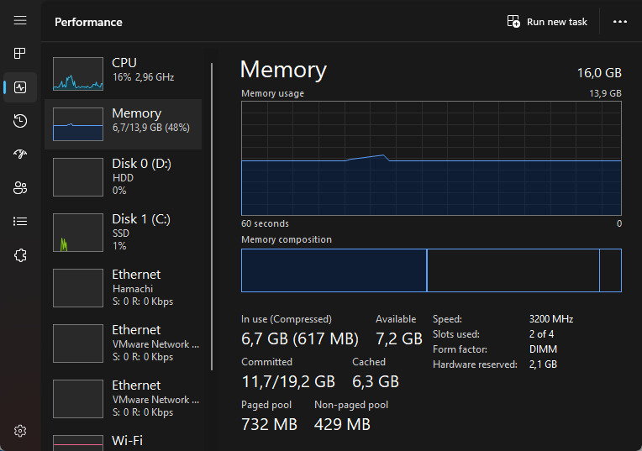642x451 pixels.
Task: Select the Hamachi Ethernet entry
Action: (123, 287)
